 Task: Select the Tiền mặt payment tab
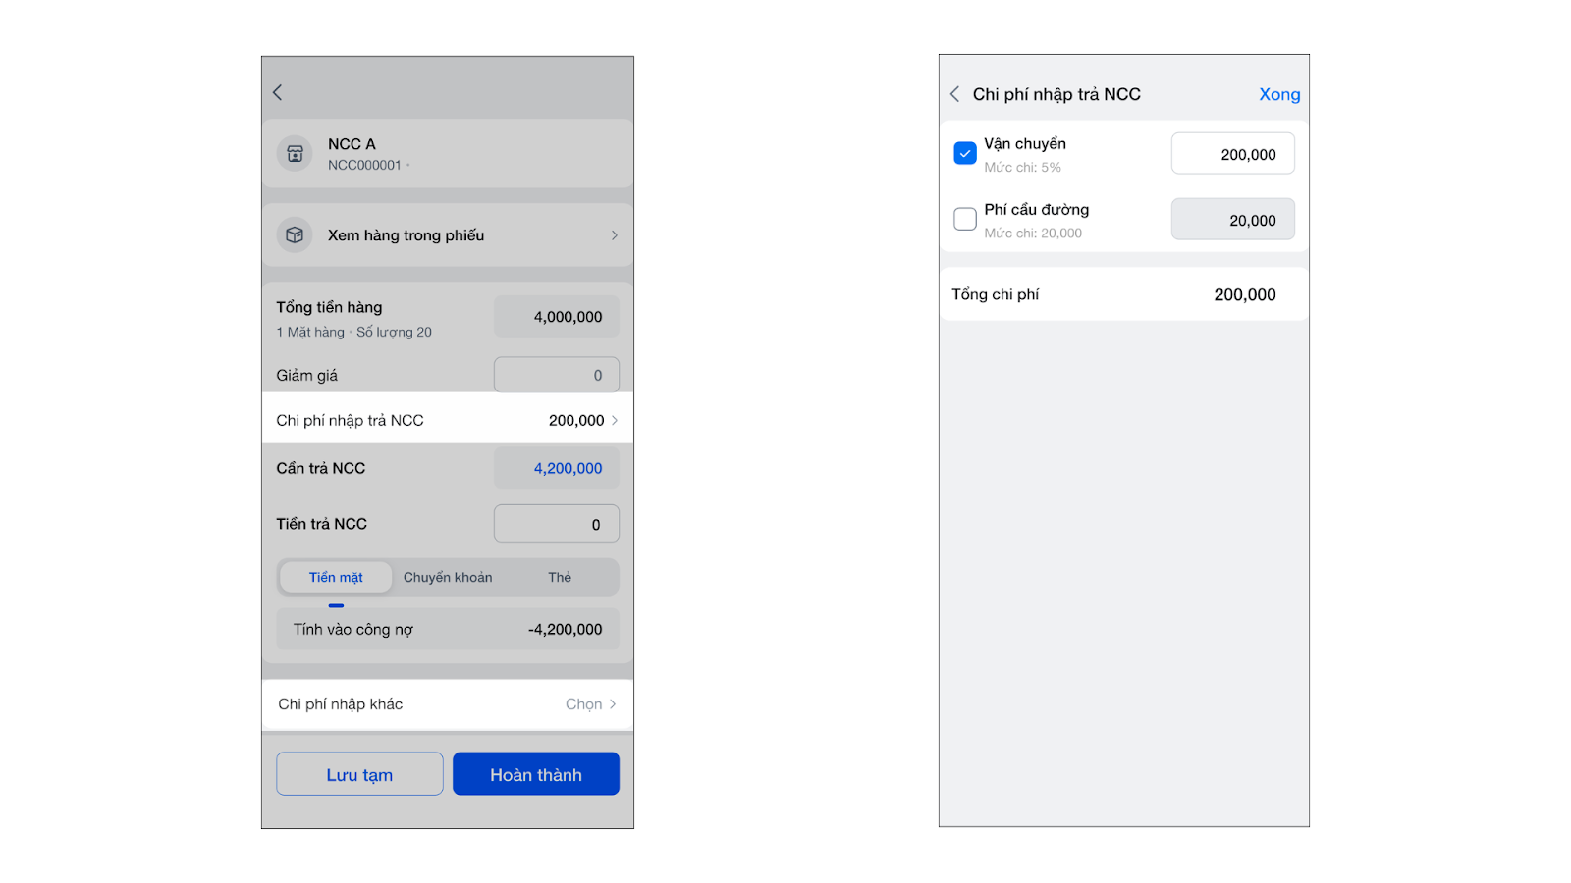coord(336,578)
